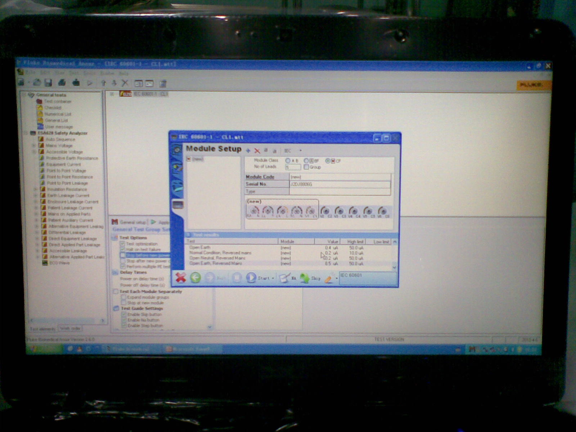Click the move up arrow in main toolbar

point(104,83)
